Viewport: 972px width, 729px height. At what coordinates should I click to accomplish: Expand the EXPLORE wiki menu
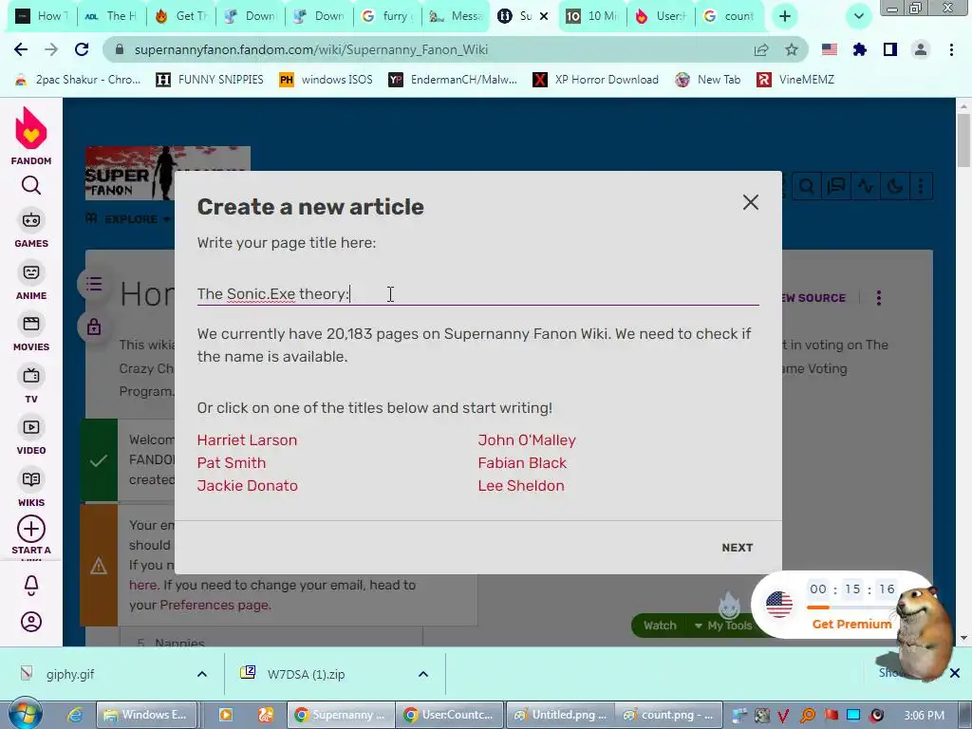click(129, 219)
